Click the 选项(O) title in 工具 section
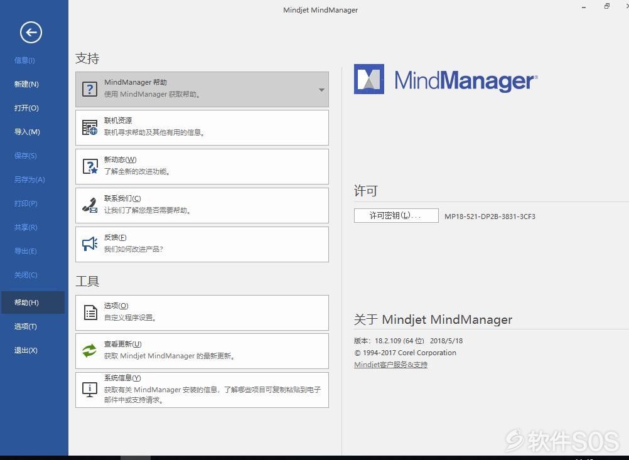 [x=116, y=306]
